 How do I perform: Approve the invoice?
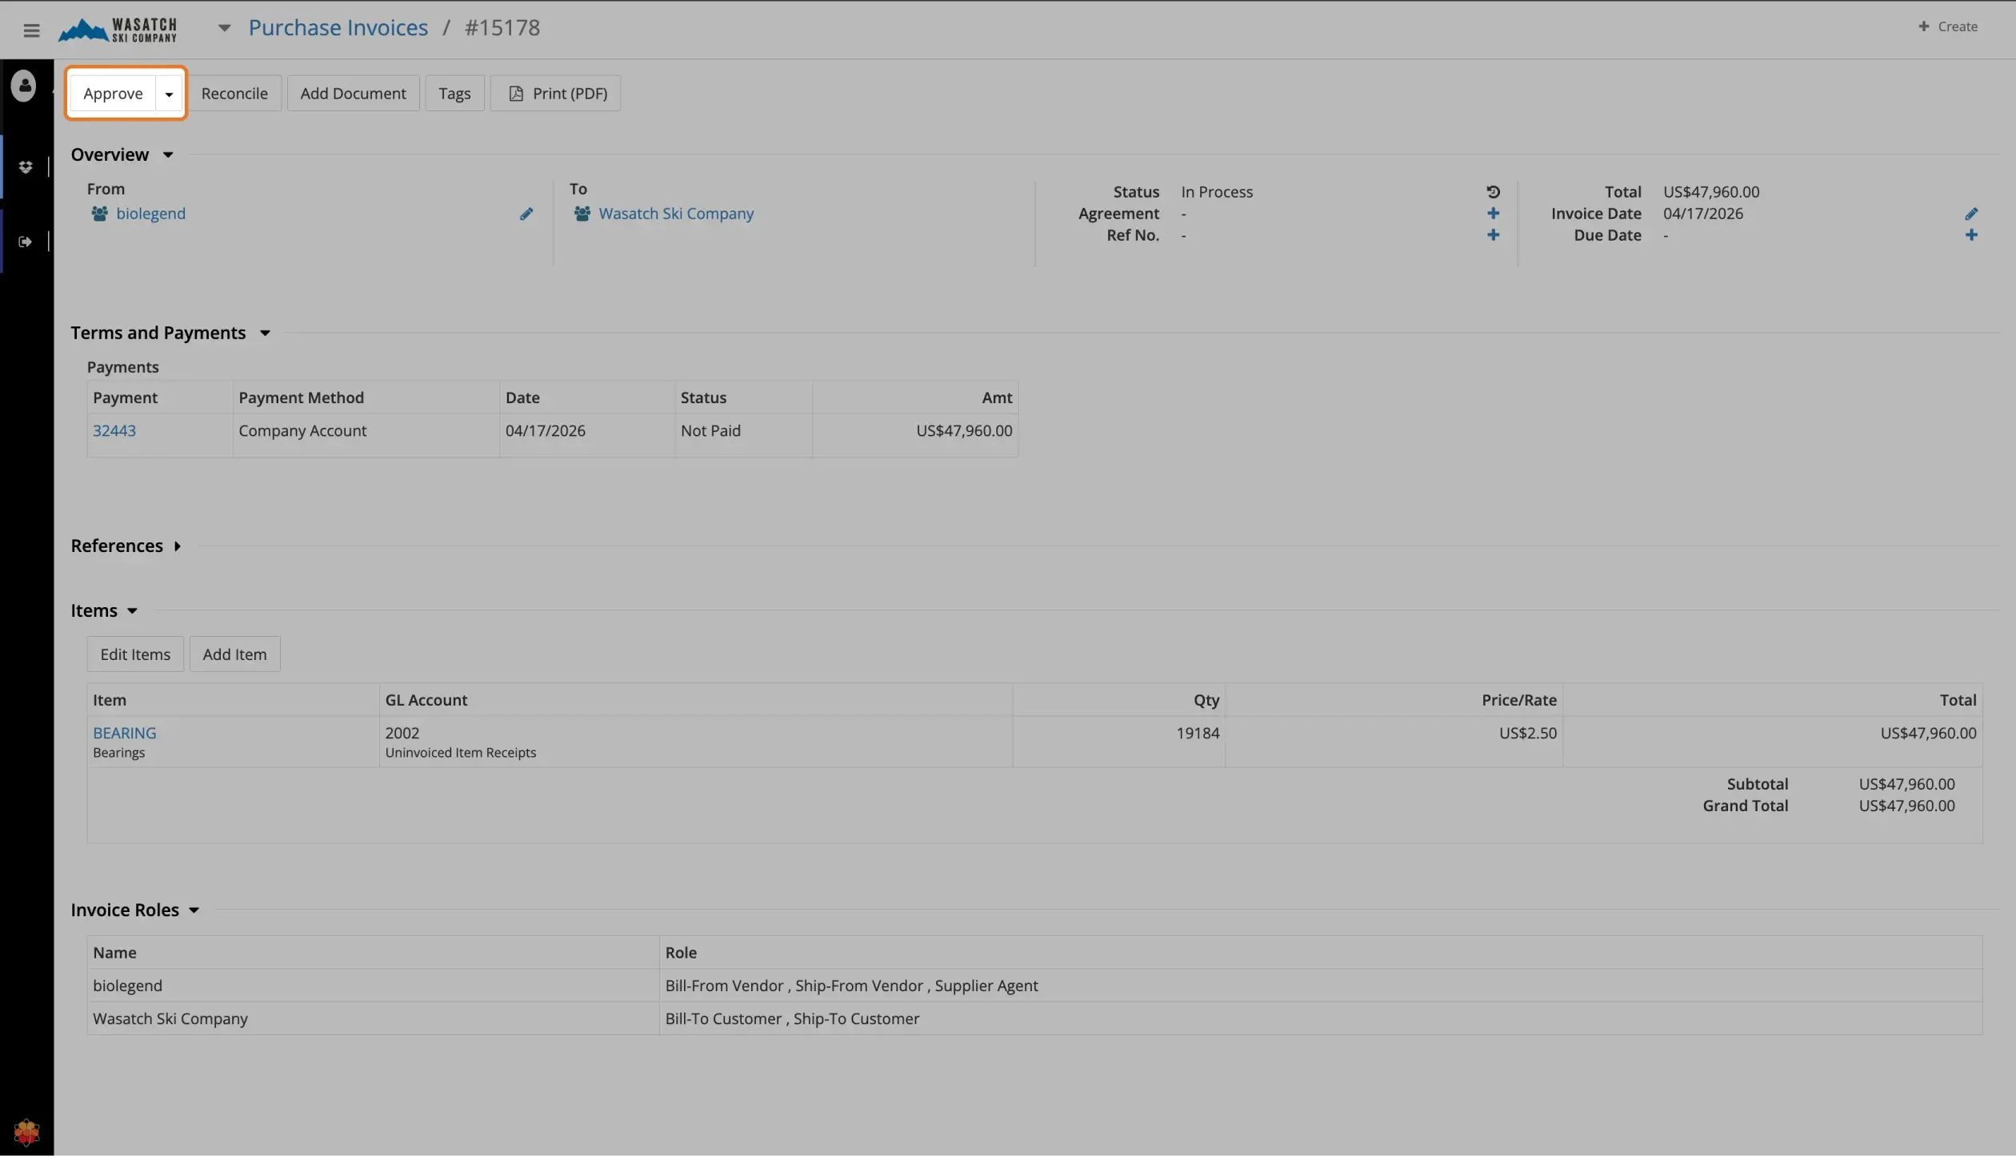[113, 94]
